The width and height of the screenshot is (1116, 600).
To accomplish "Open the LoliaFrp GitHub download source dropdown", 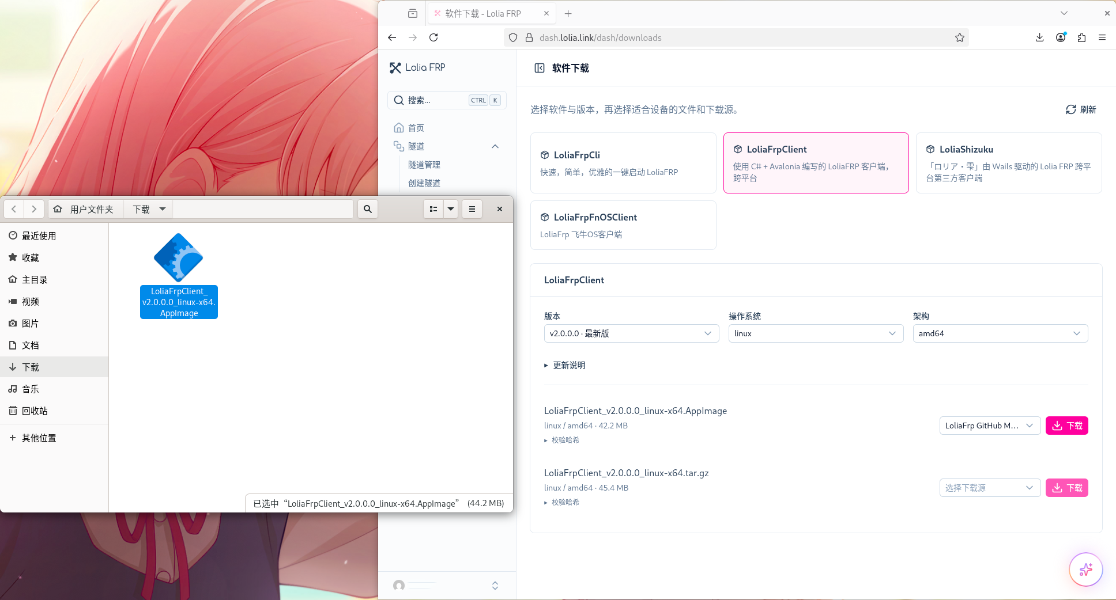I will (x=990, y=426).
